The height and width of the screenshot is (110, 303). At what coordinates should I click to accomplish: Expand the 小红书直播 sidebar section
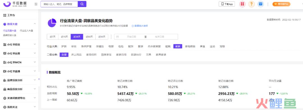(35, 71)
